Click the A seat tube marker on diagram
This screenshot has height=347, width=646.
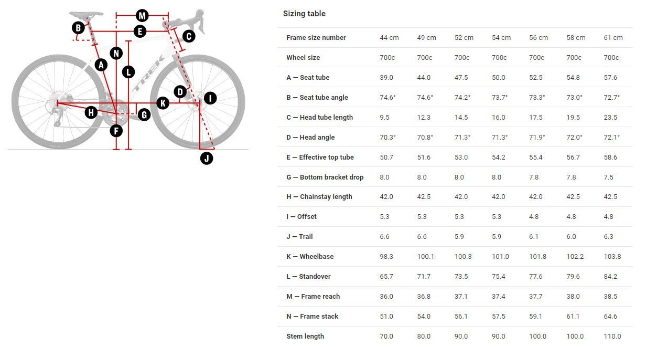(101, 65)
